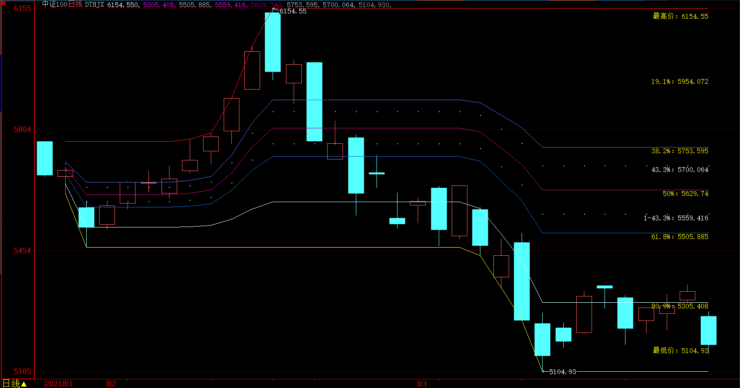Click the 5505.885 header value

click(194, 5)
